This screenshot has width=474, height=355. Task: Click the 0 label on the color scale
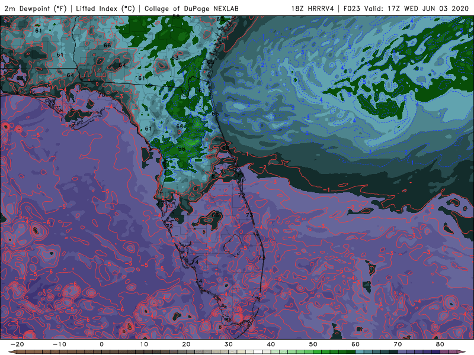(101, 344)
